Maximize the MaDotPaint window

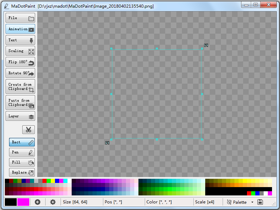tap(256, 5)
